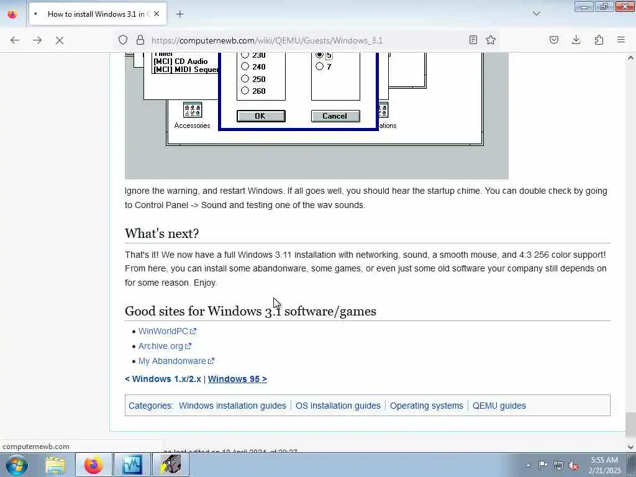Click the vertical scrollbar thumb
The width and height of the screenshot is (636, 477).
[630, 425]
